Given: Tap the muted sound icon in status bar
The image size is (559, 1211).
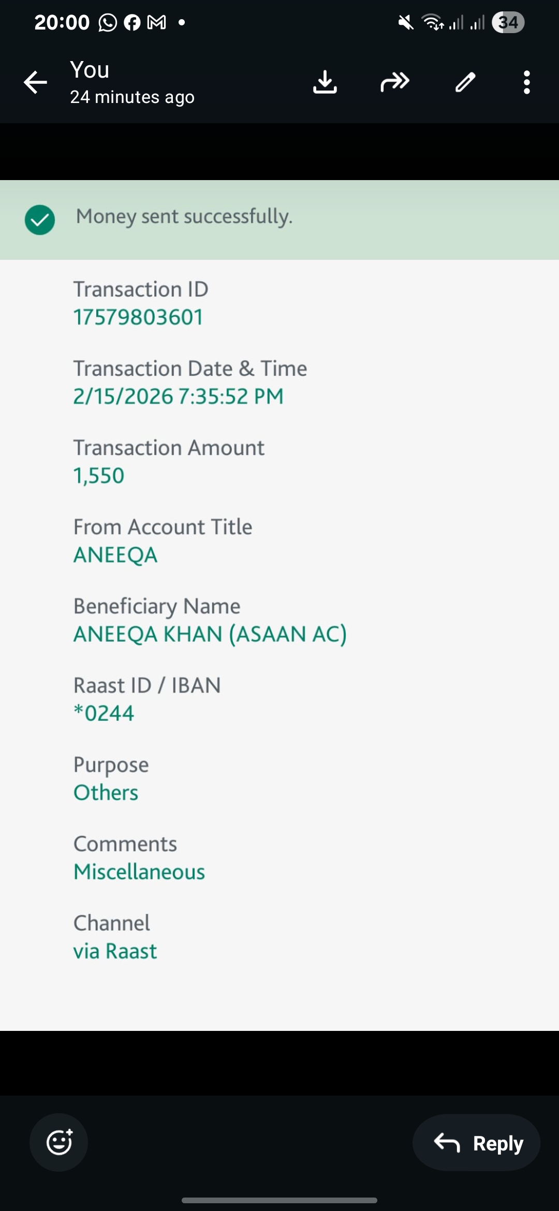Looking at the screenshot, I should [x=406, y=23].
